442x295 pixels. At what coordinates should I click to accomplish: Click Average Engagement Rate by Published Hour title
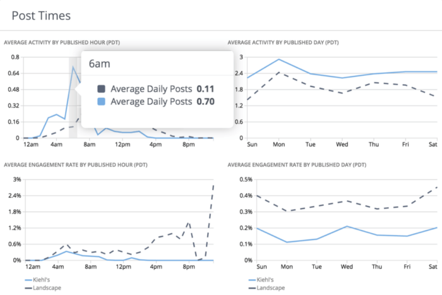pyautogui.click(x=76, y=165)
